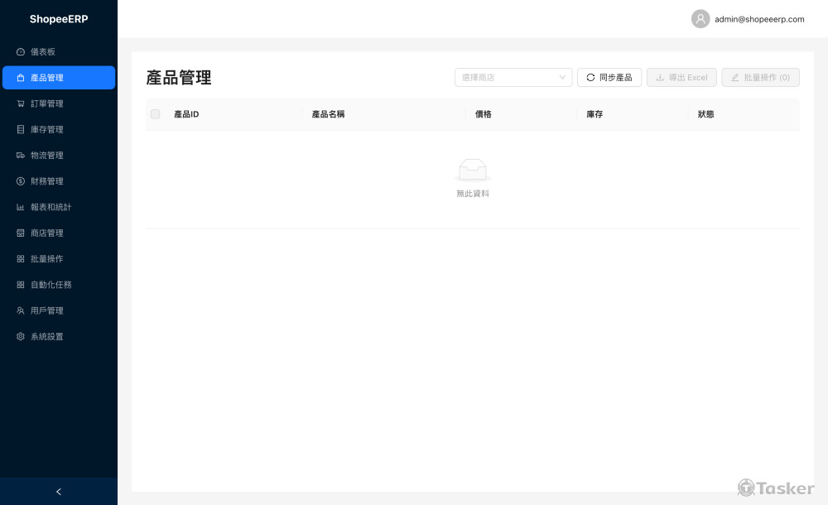
Task: Click the 價格 column header
Action: click(x=484, y=114)
